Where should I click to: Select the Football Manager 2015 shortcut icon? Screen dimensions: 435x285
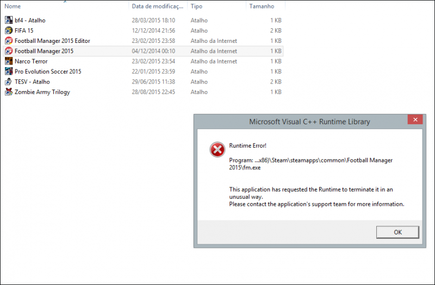point(9,51)
